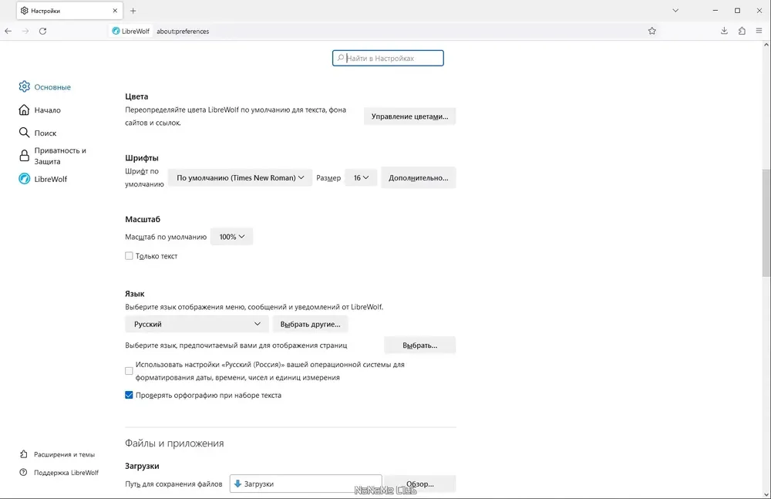Screen dimensions: 771x499
Task: Click the LibreWolf logo icon in the sidebar
Action: click(24, 179)
